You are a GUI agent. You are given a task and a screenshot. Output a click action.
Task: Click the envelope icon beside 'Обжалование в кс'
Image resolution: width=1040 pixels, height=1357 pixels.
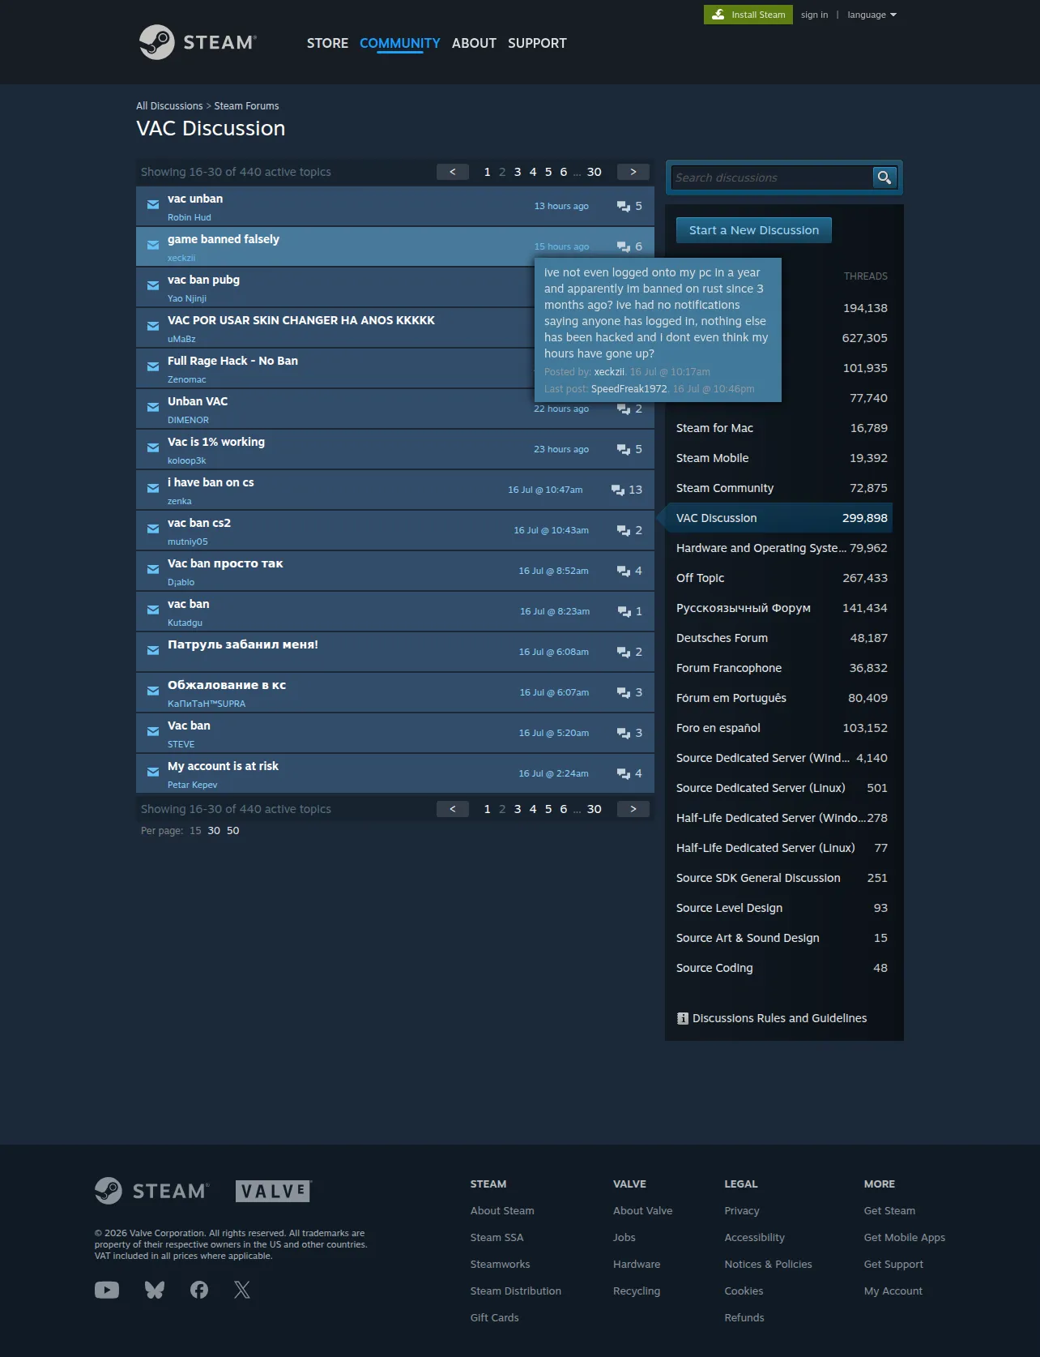tap(153, 691)
